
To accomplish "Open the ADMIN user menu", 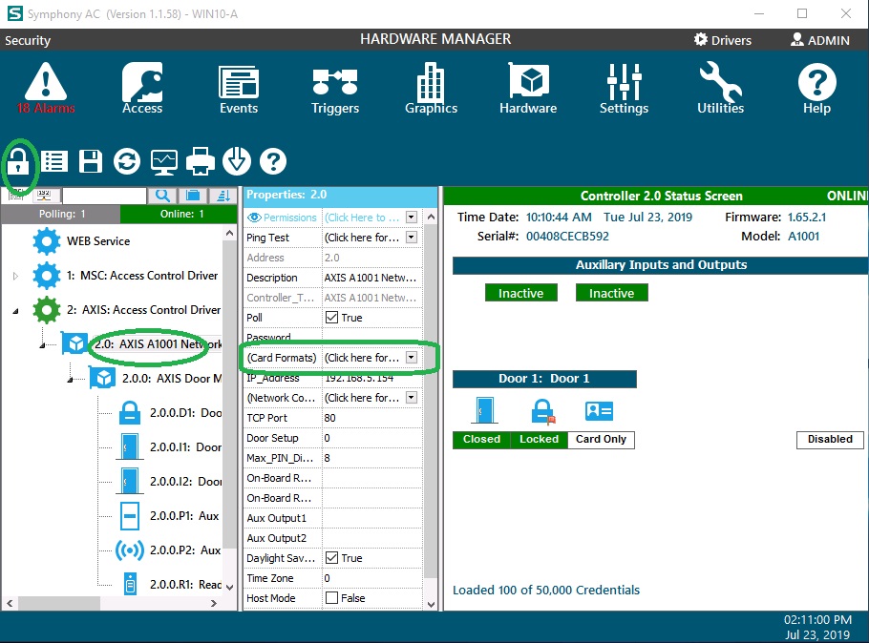I will (x=819, y=40).
